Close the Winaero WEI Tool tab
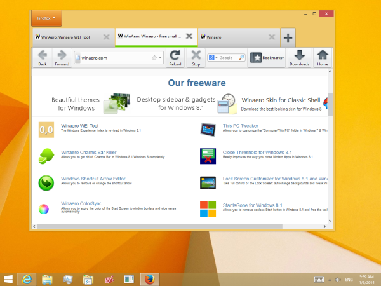Image resolution: width=381 pixels, height=286 pixels. 107,37
